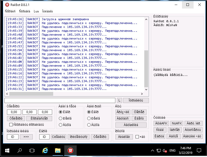This screenshot has height=157, width=207.
Task: Select first radio Èãíîð in Àäìèí â ñåòè
Action: click(60, 112)
